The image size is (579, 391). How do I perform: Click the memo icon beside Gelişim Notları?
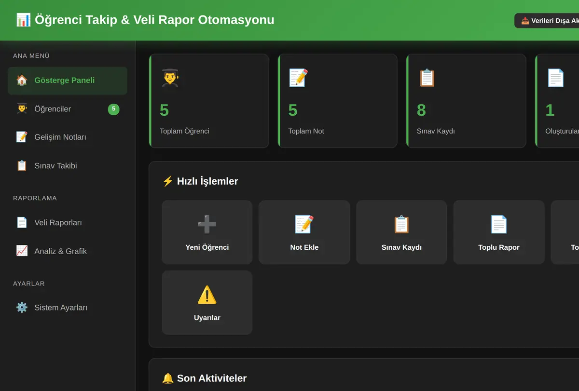coord(22,137)
